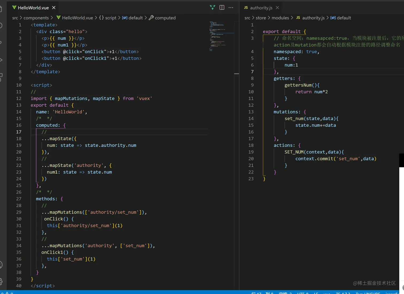The image size is (404, 294).
Task: Click "name: 'HelloWorld'," in the code
Action: [x=61, y=112]
